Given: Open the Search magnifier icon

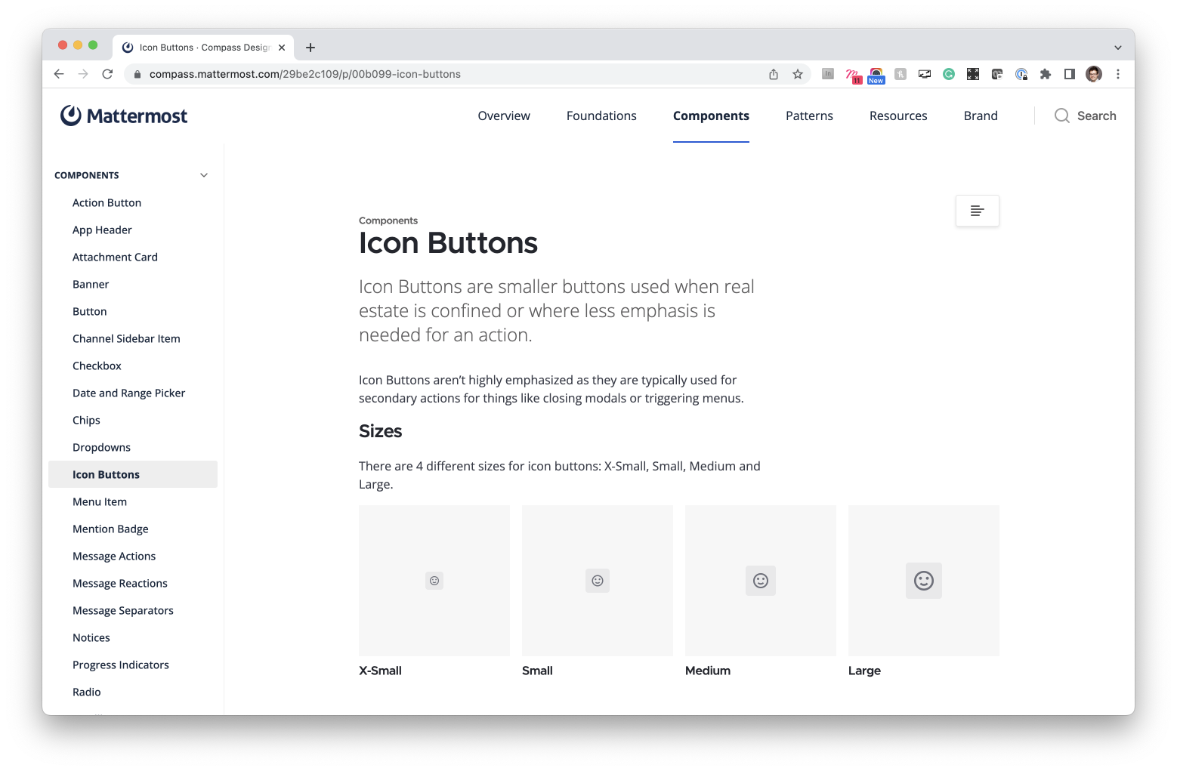Looking at the screenshot, I should coord(1061,116).
